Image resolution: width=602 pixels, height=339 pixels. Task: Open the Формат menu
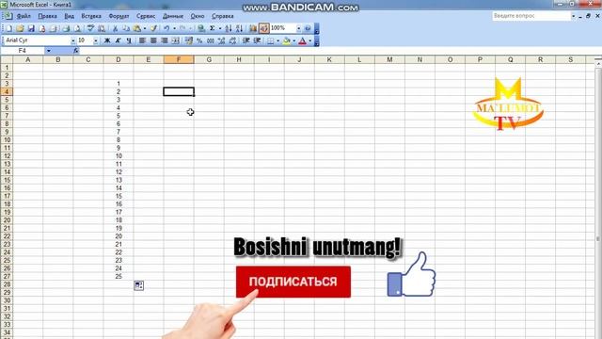pyautogui.click(x=119, y=16)
